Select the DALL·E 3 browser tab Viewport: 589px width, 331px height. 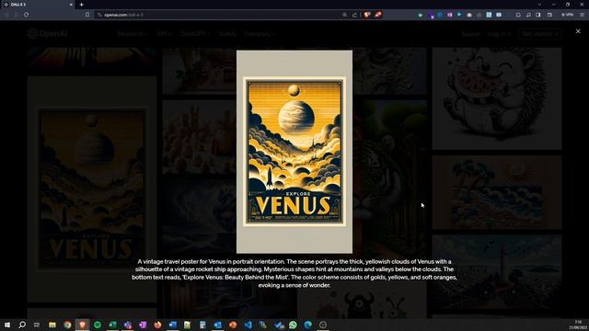coord(38,5)
